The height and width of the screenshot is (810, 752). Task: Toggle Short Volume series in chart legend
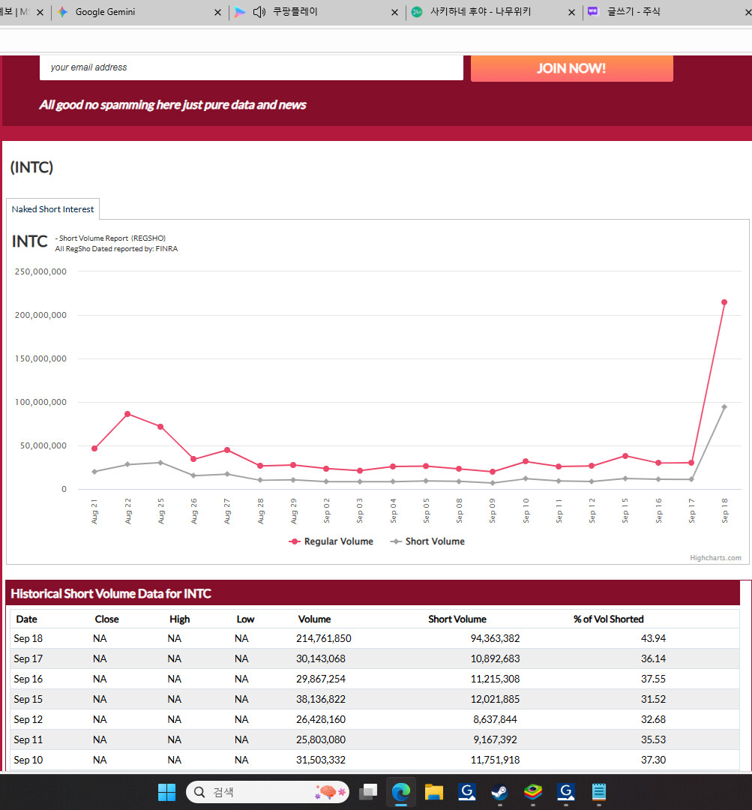427,541
